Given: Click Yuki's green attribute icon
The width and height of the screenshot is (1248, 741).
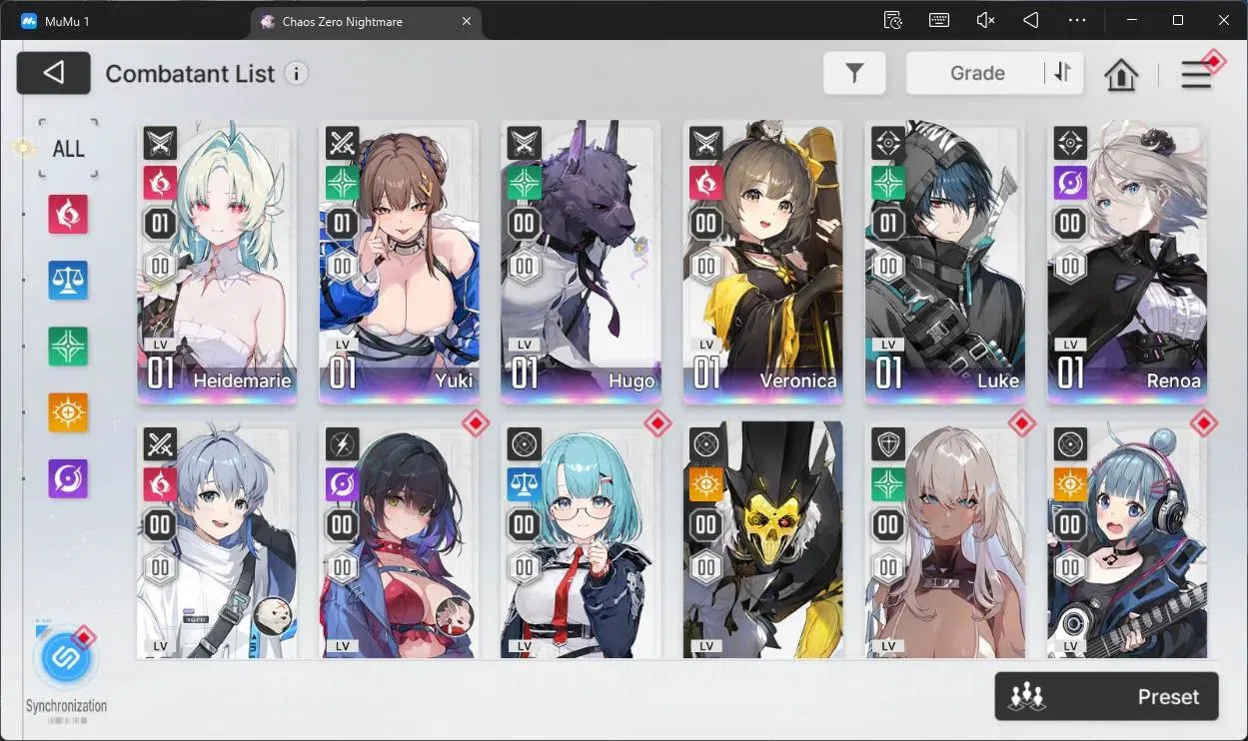Looking at the screenshot, I should pyautogui.click(x=342, y=183).
